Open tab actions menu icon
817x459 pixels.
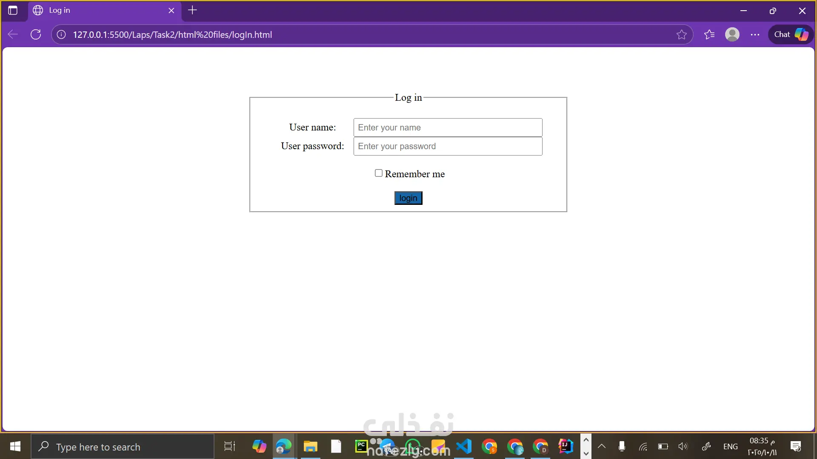[x=13, y=10]
